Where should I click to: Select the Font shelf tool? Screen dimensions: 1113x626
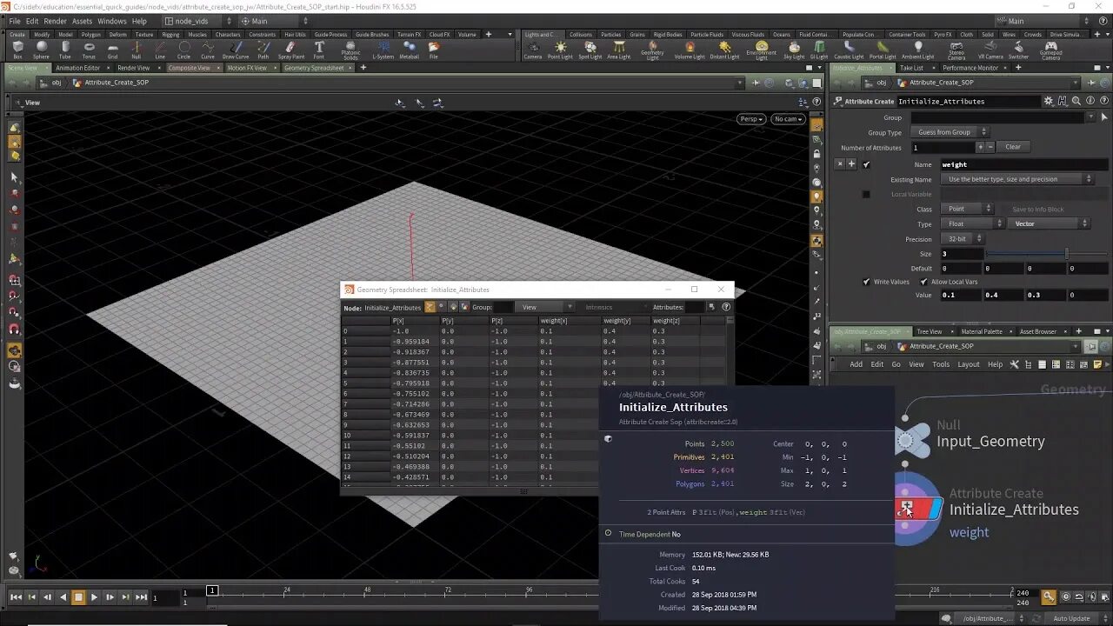click(319, 50)
